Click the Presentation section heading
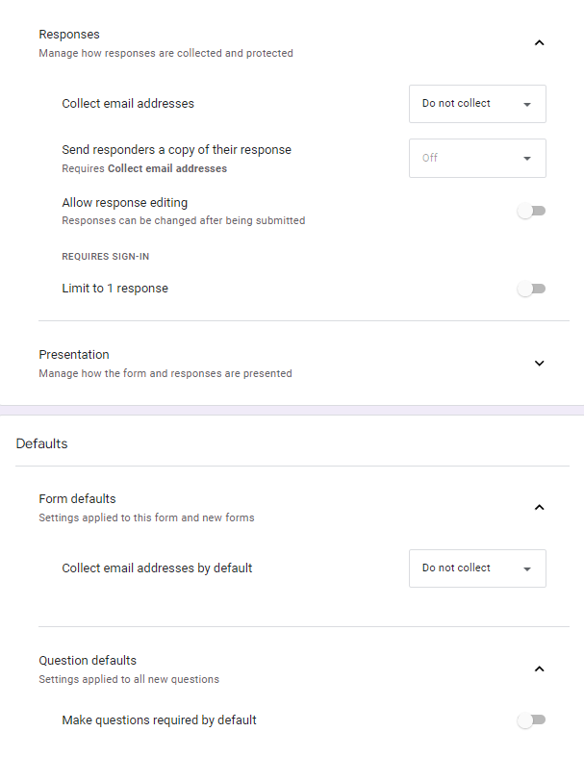Screen dimensions: 584x757 (74, 354)
